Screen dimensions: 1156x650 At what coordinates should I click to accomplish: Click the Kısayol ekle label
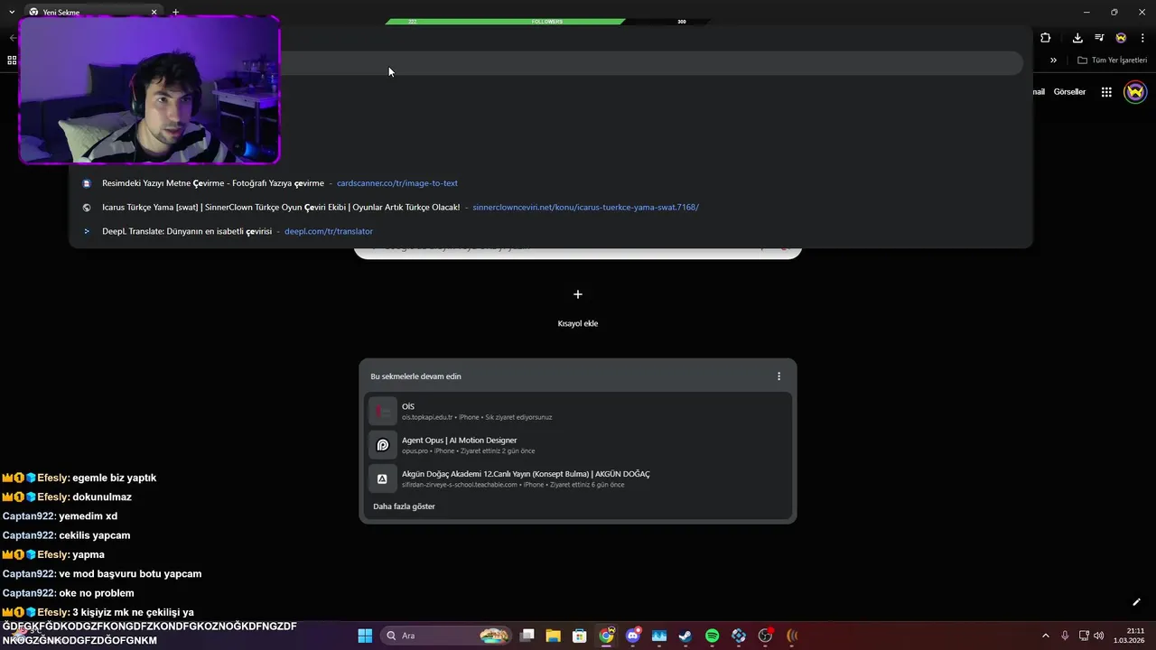[578, 323]
